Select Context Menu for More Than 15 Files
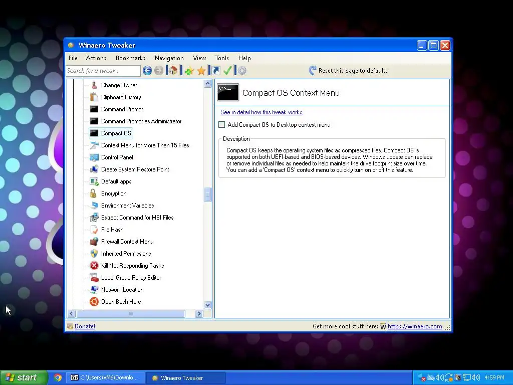This screenshot has width=513, height=385. (145, 145)
